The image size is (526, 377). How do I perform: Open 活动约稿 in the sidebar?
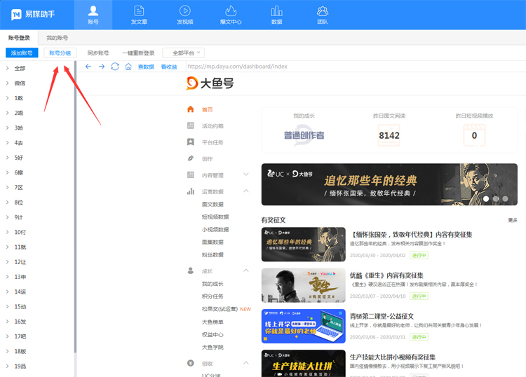(213, 126)
